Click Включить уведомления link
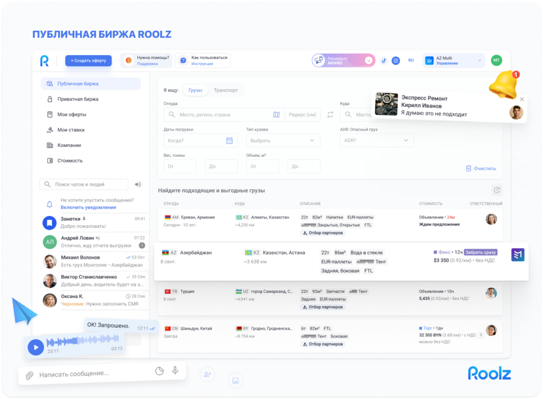 click(89, 207)
